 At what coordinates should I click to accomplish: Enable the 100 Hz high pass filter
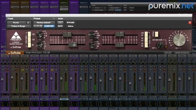146,34
